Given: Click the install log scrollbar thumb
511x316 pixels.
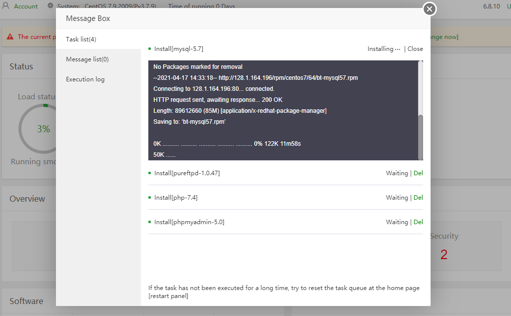Looking at the screenshot, I should pyautogui.click(x=421, y=136).
